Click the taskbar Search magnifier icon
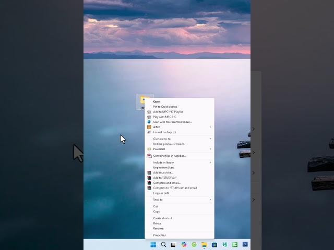The height and width of the screenshot is (250, 334). [163, 244]
